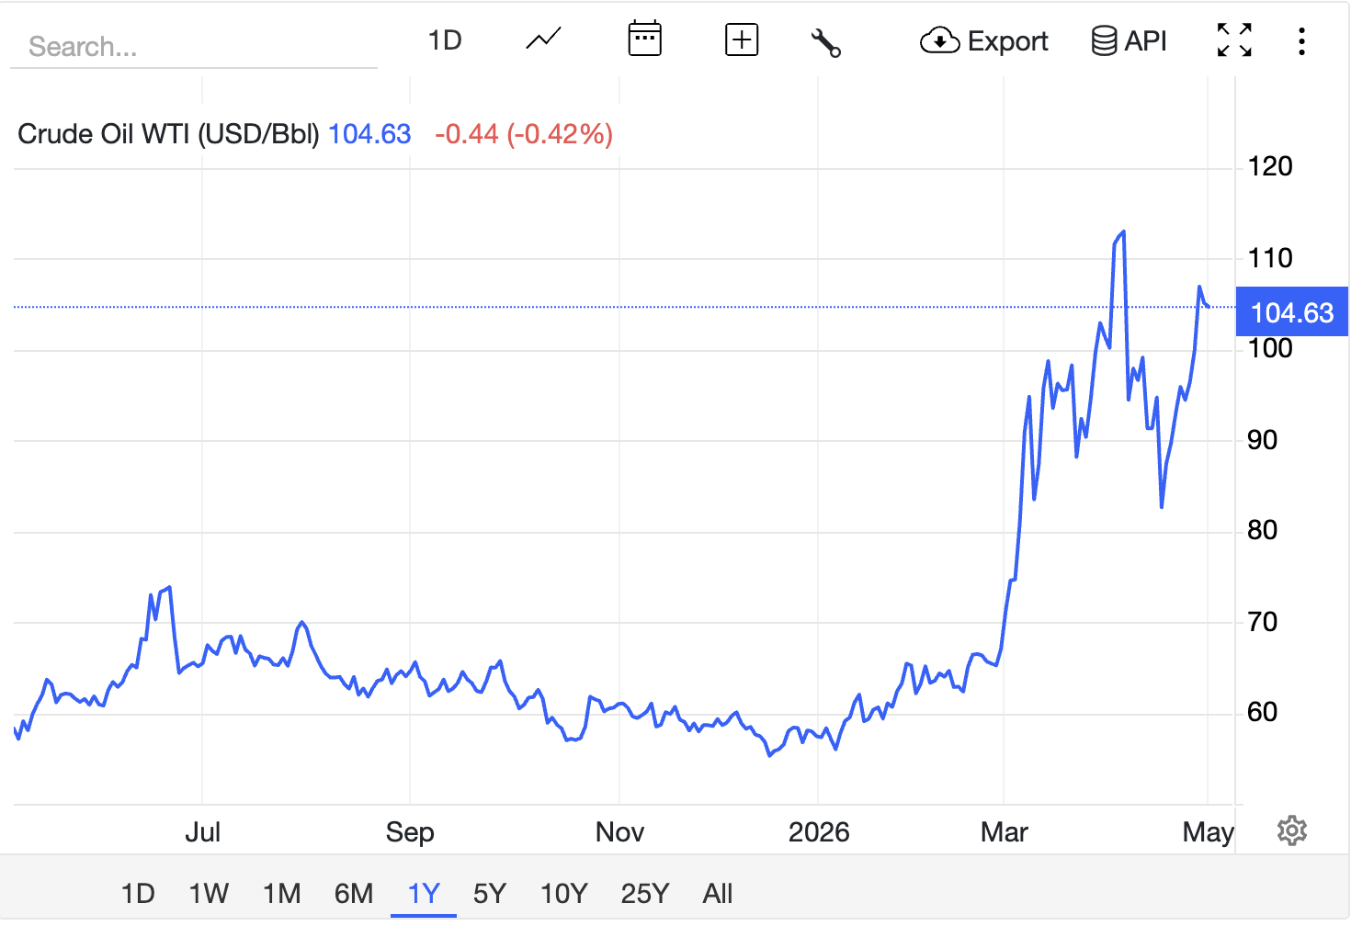Click the Export cloud download button
The width and height of the screenshot is (1351, 926).
(x=983, y=41)
